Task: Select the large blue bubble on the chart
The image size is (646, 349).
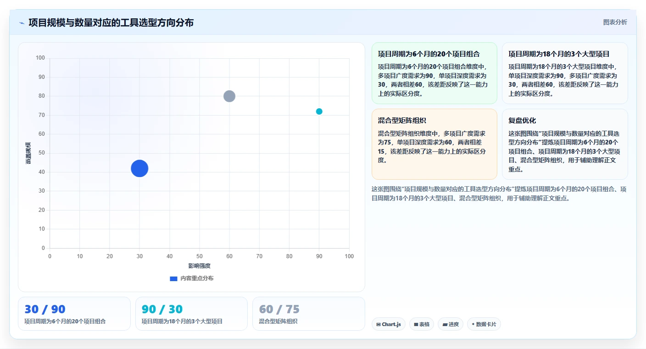Action: pos(139,168)
